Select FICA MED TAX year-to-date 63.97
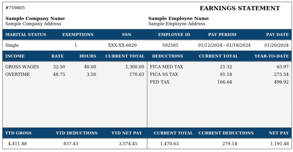The width and height of the screenshot is (293, 152). tap(283, 67)
